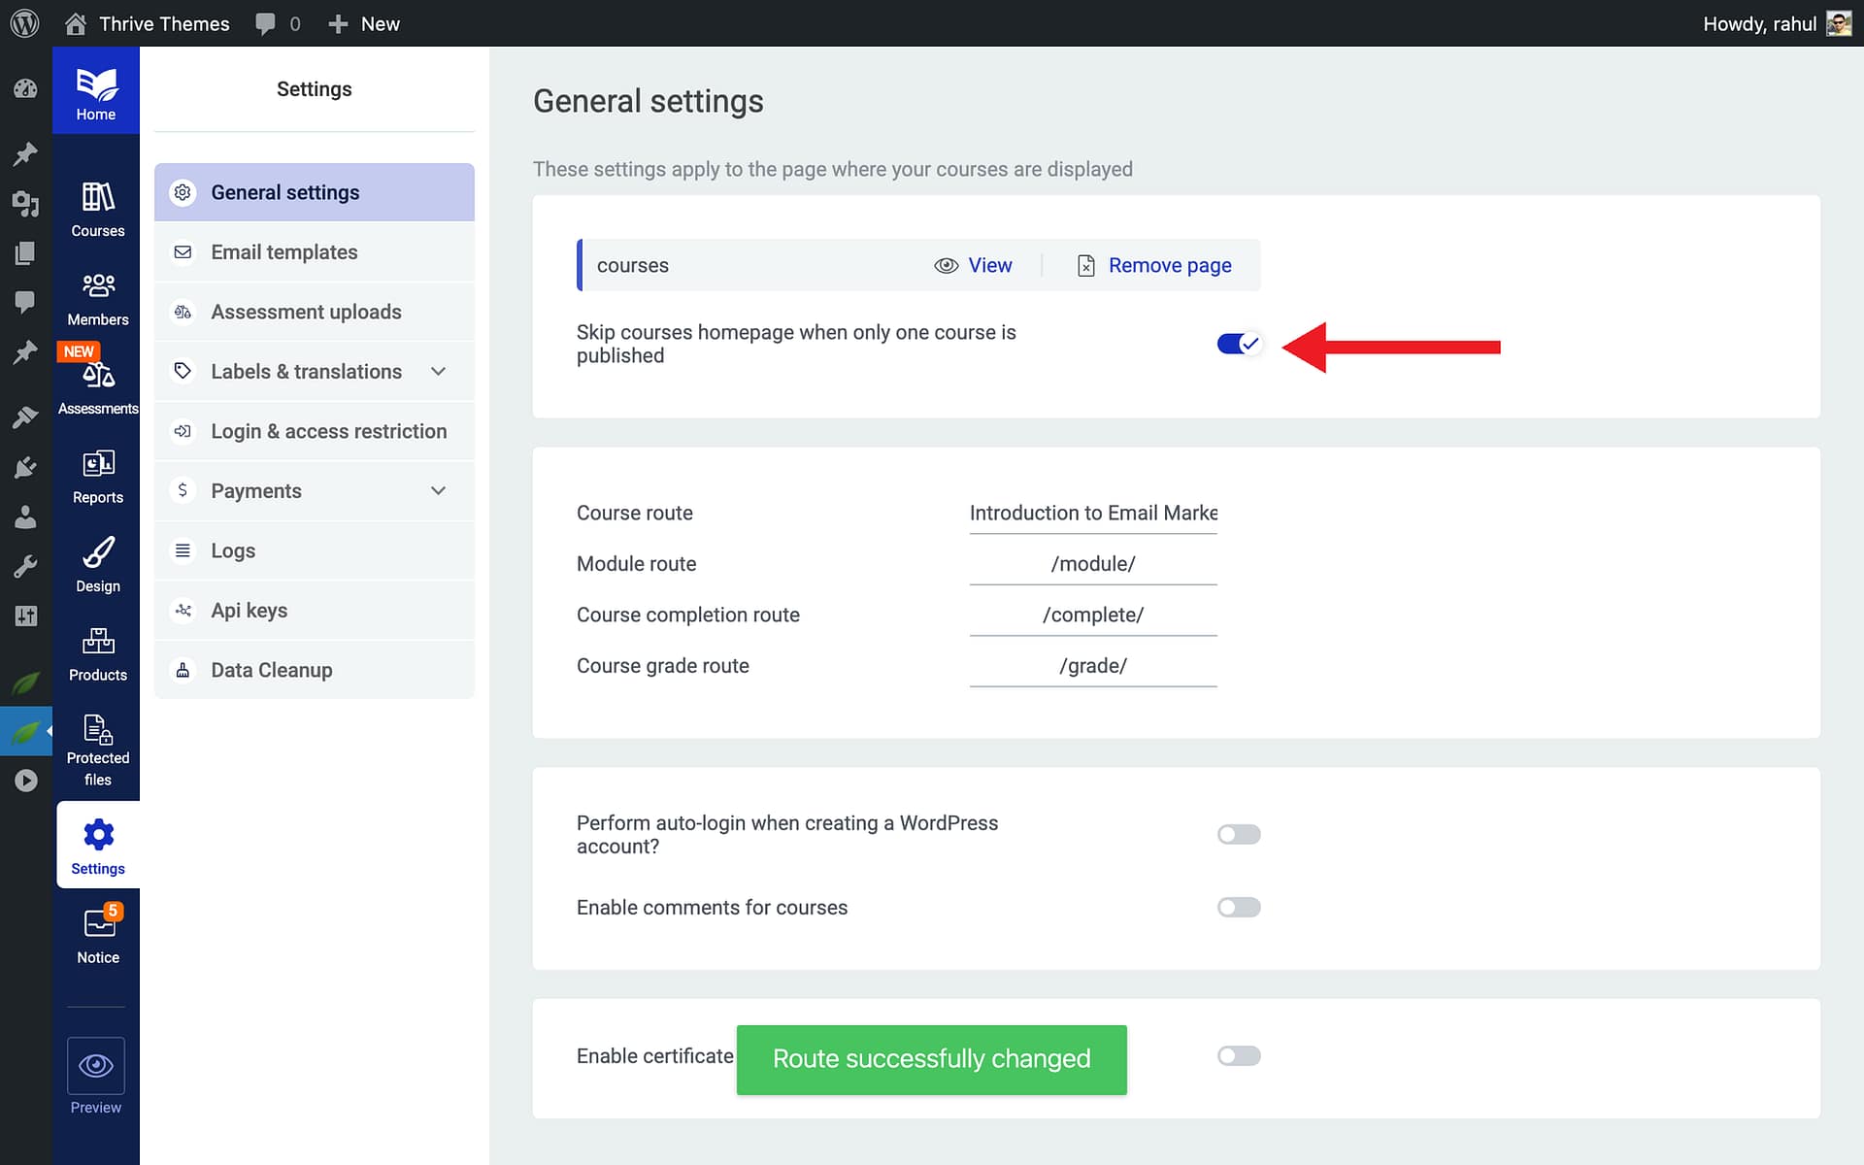Open the Assessments scale icon
Viewport: 1864px width, 1165px height.
click(98, 375)
